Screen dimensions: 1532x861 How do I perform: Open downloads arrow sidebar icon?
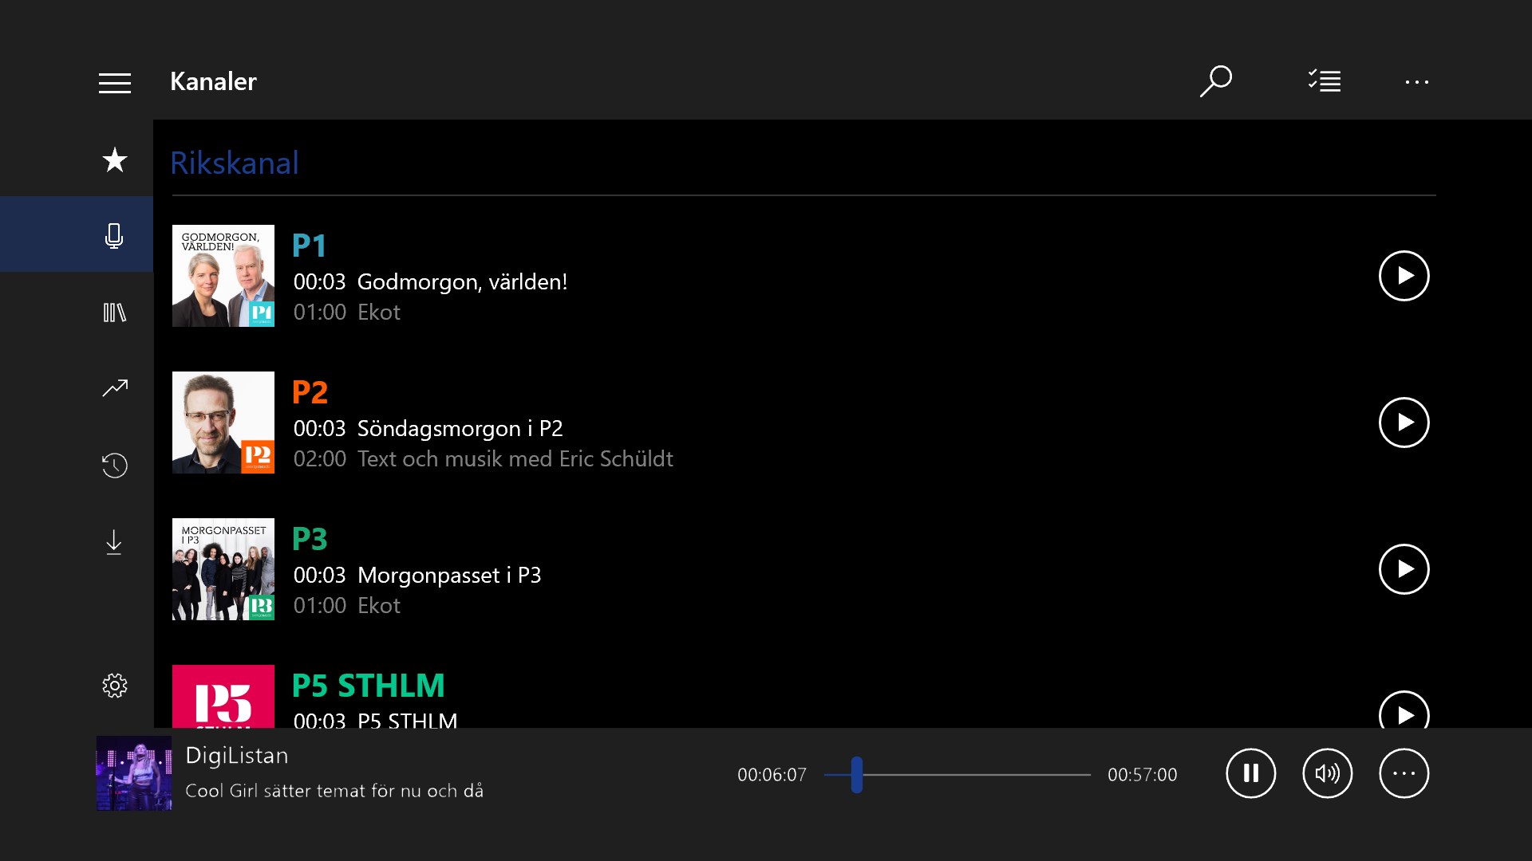114,542
